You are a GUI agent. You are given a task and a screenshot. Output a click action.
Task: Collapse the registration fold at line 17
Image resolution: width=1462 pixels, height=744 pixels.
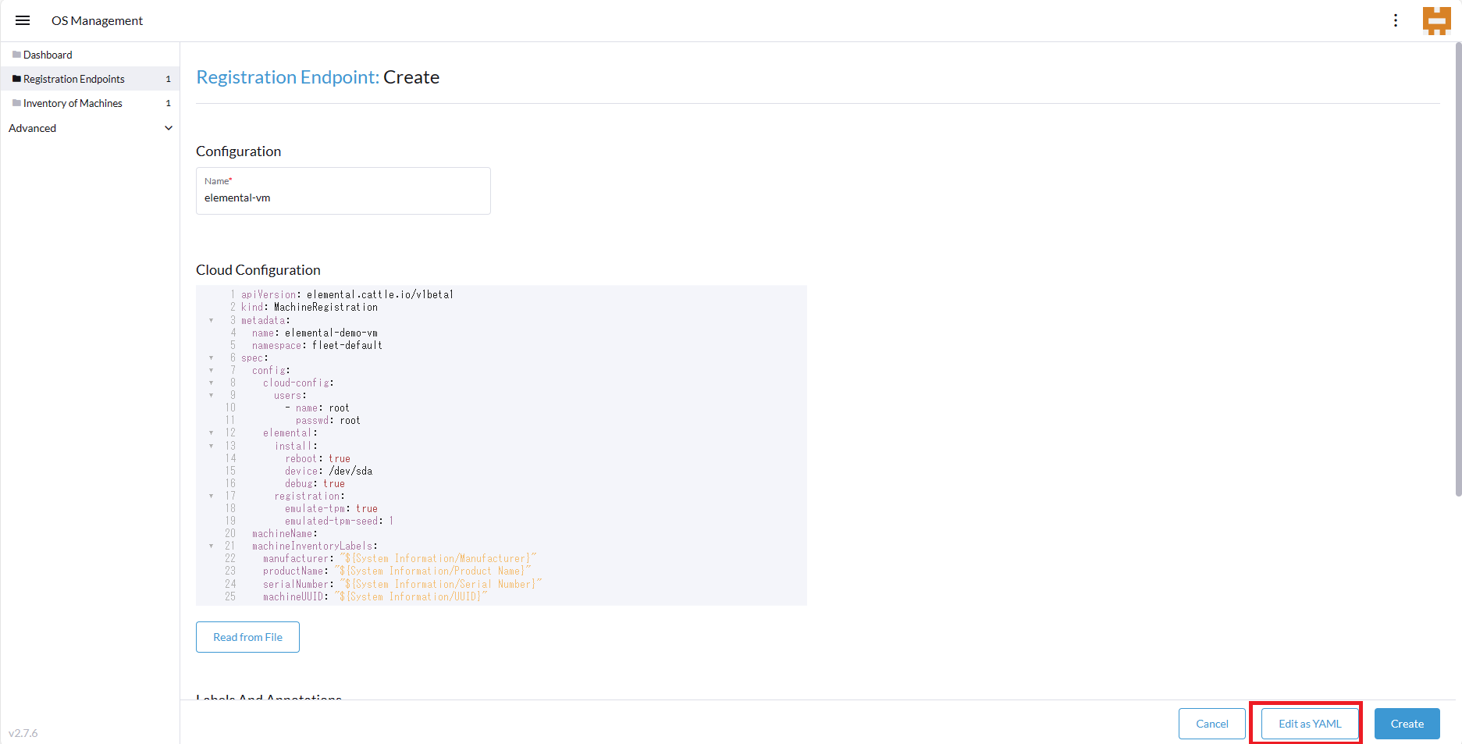point(211,496)
